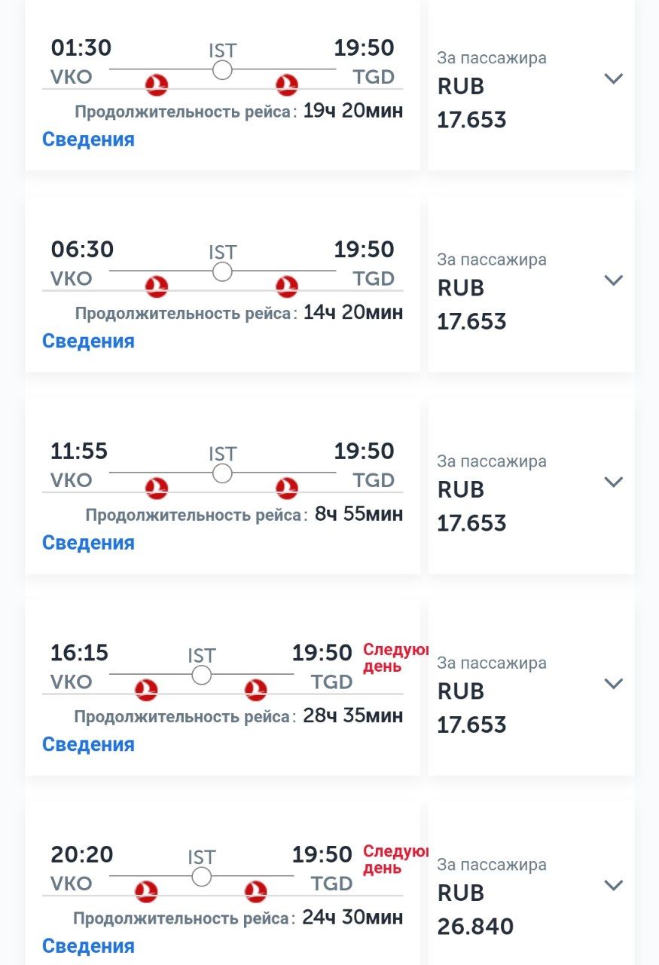
Task: Expand price options for the 06:30 flight
Action: pyautogui.click(x=614, y=280)
